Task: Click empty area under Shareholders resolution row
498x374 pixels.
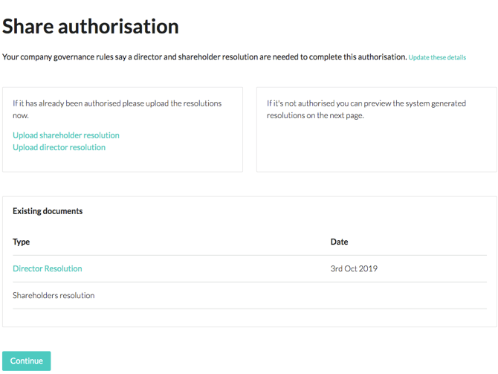Action: pos(249,317)
